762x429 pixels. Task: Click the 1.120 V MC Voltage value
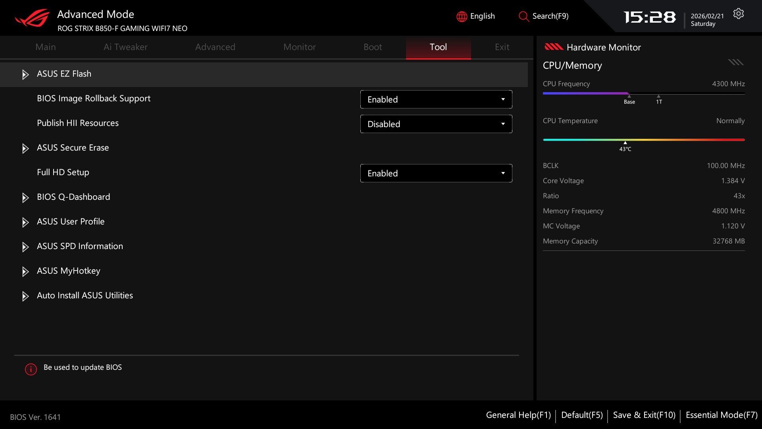pyautogui.click(x=733, y=226)
